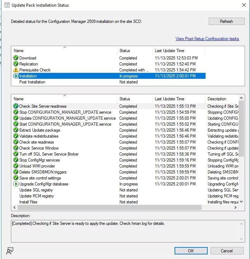The height and width of the screenshot is (259, 250).
Task: Sort lower list by Status column header
Action: click(x=135, y=99)
